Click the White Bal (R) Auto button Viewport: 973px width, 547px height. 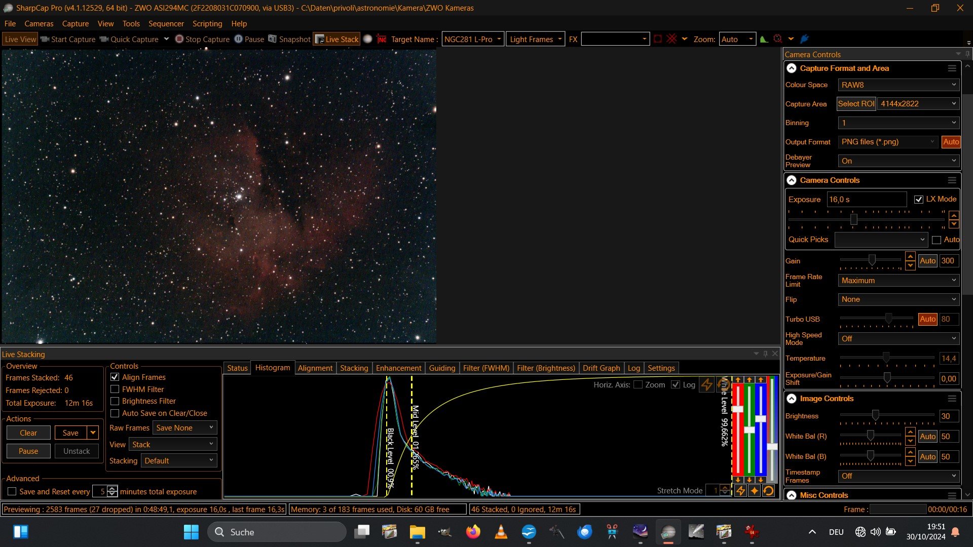click(927, 437)
